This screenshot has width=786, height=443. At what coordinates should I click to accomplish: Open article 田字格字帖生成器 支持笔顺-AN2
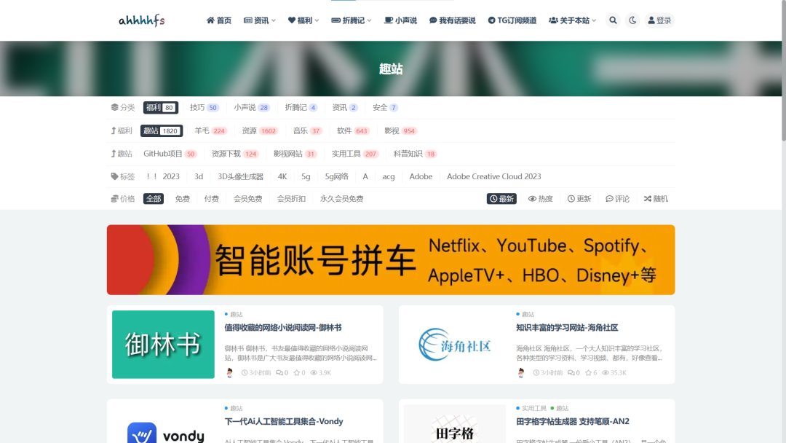[x=573, y=421]
